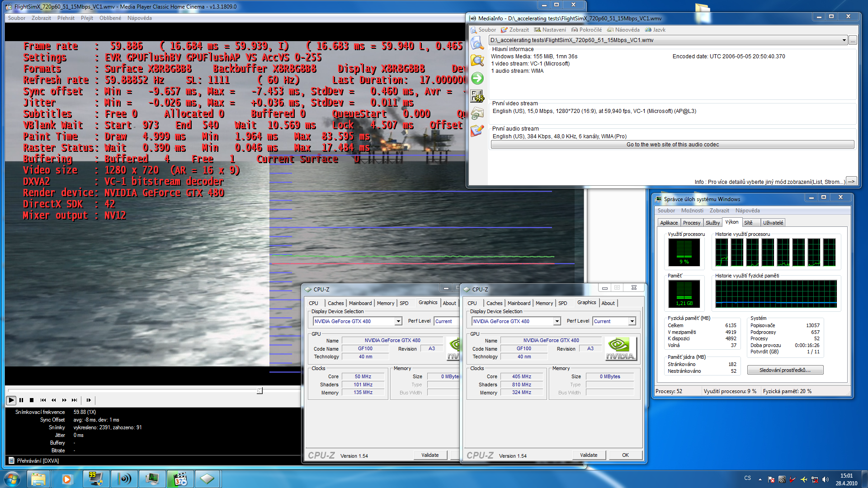The width and height of the screenshot is (868, 488).
Task: Click the NVIDIA logo in front CPU-Z
Action: click(x=621, y=348)
